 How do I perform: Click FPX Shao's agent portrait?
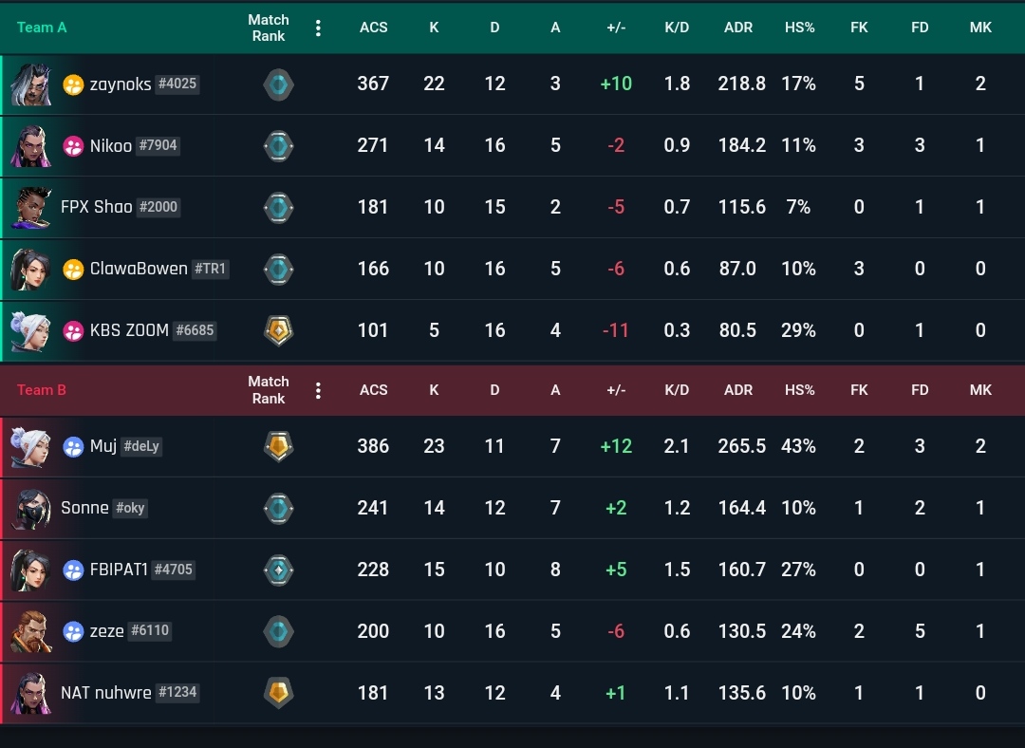click(30, 208)
